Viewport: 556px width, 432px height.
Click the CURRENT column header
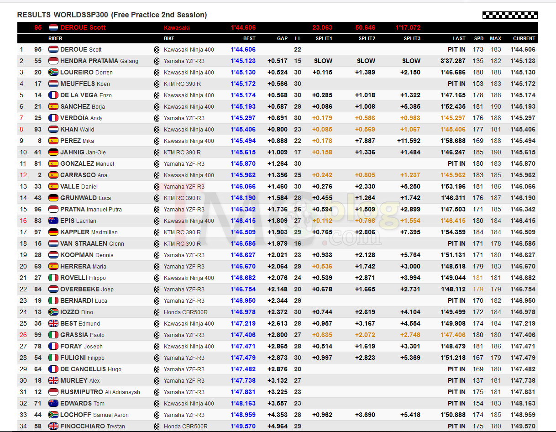click(x=524, y=39)
